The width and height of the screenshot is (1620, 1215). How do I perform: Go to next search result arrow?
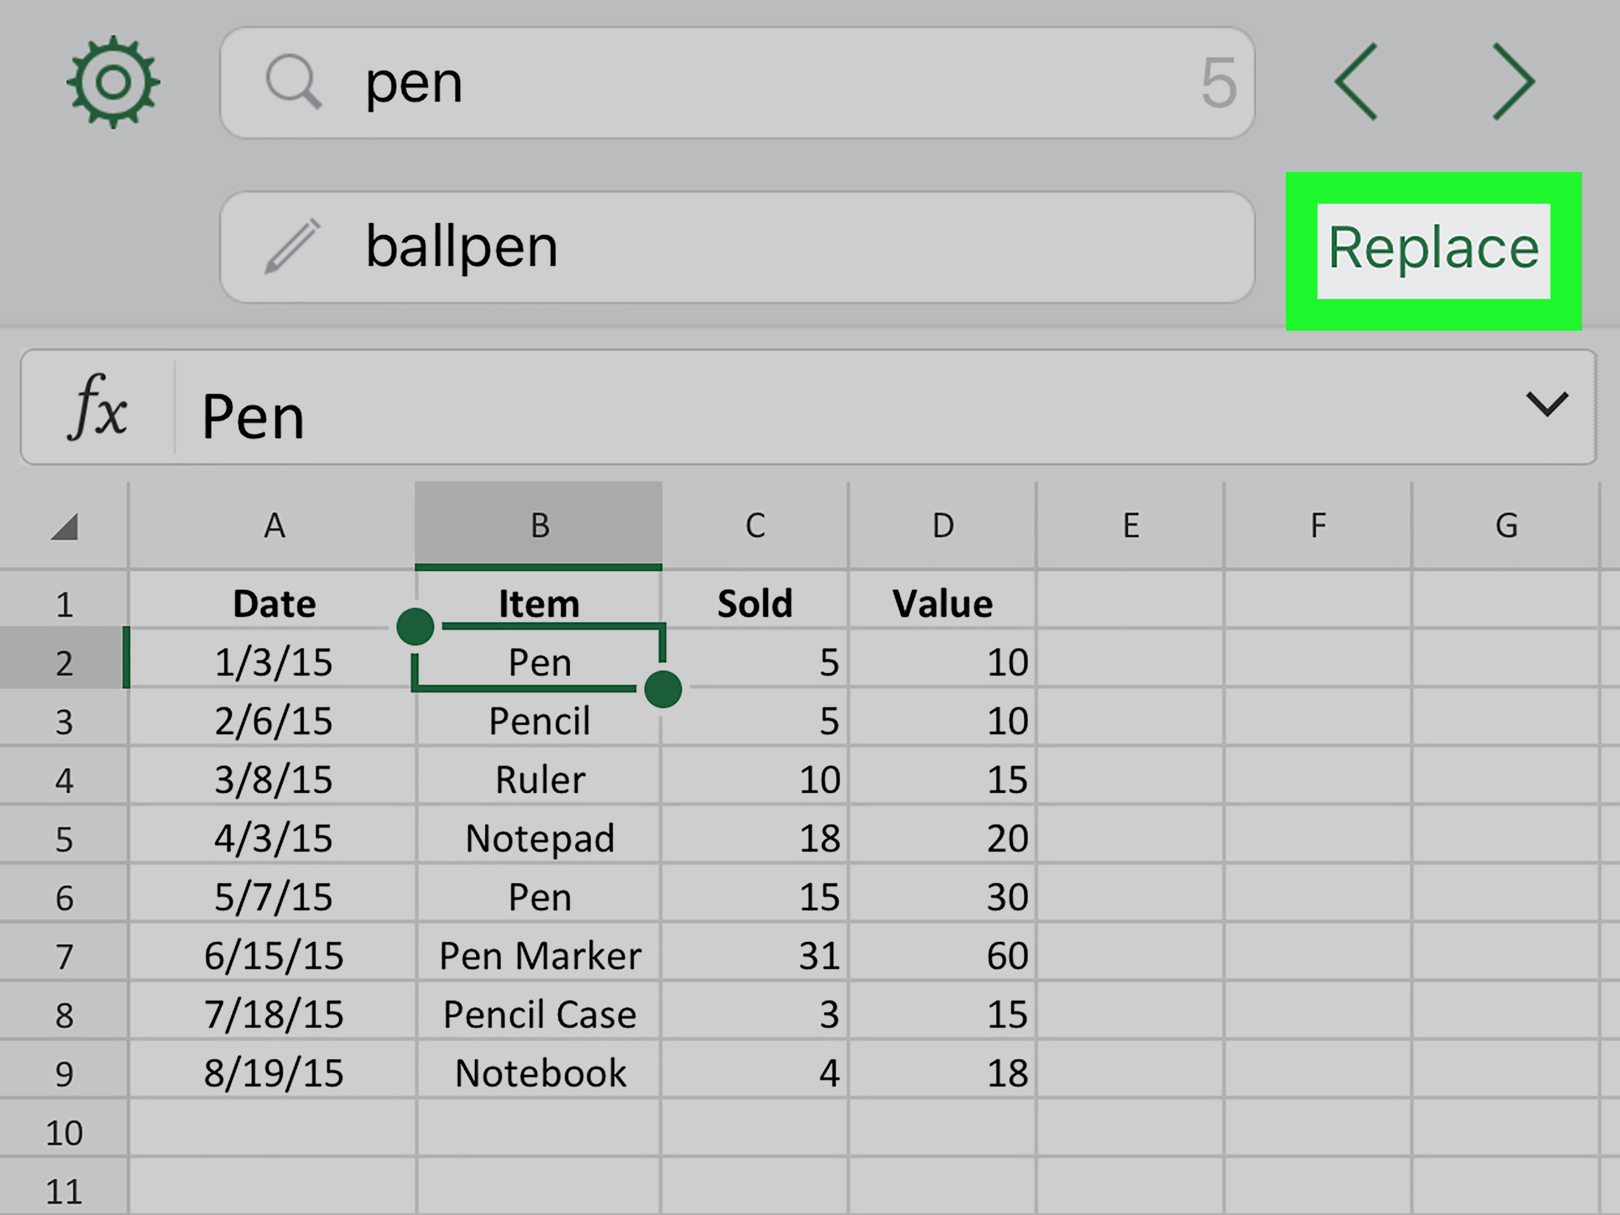tap(1514, 82)
